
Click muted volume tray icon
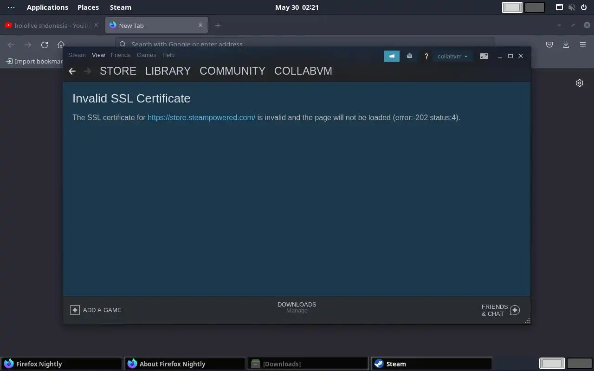[572, 7]
